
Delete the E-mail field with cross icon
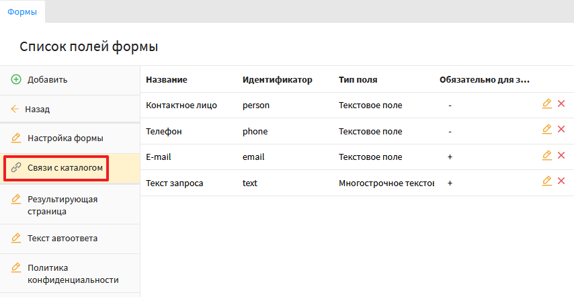coord(561,155)
